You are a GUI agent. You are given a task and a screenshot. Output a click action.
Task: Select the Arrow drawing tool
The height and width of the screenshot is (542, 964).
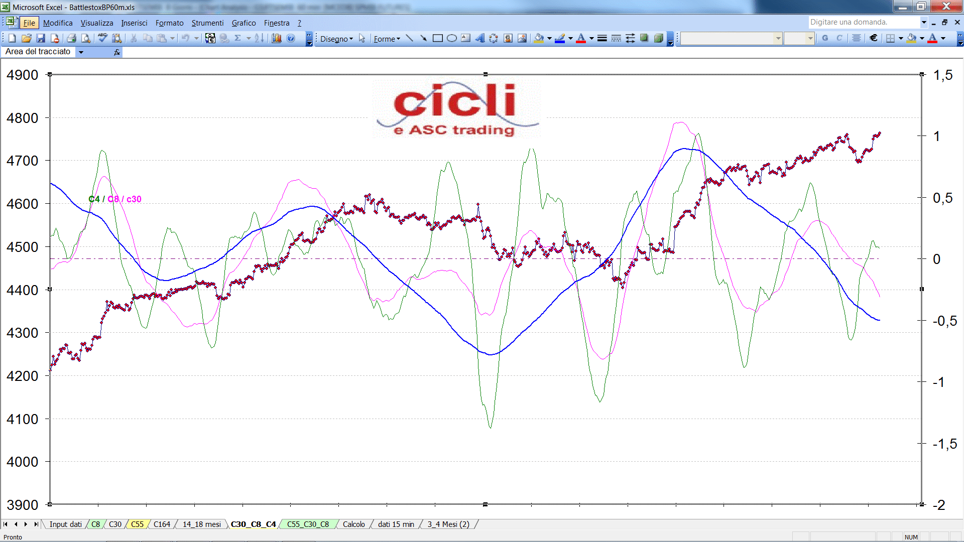[423, 38]
